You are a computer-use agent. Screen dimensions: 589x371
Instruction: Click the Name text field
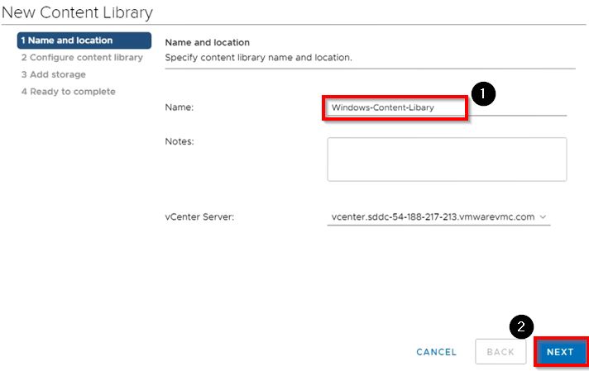pyautogui.click(x=395, y=107)
